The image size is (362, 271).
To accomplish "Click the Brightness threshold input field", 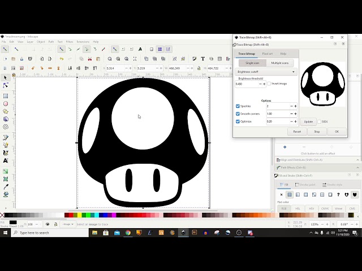I will pos(247,84).
